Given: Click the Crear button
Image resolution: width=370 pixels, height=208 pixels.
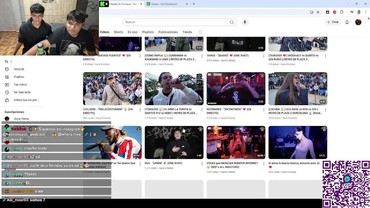Looking at the screenshot, I should (x=332, y=22).
